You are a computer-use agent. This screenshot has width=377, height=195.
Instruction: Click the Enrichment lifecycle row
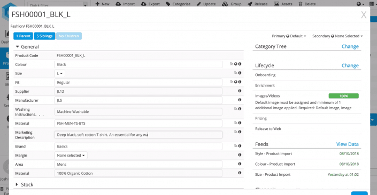click(x=307, y=86)
